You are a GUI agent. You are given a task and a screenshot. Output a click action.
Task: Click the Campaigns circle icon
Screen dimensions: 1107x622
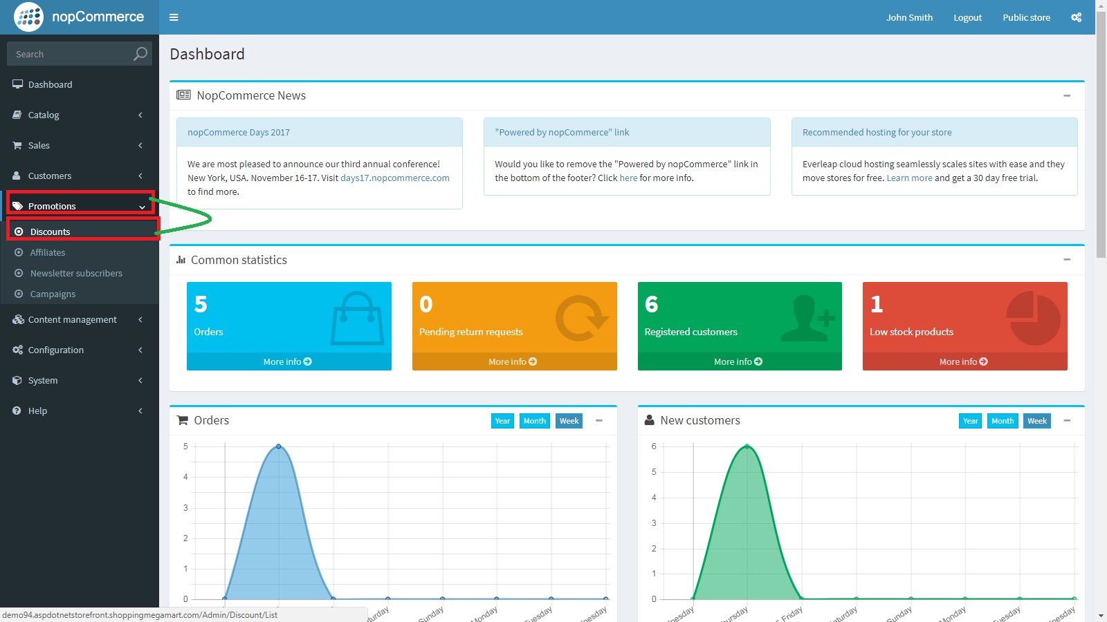click(x=19, y=294)
